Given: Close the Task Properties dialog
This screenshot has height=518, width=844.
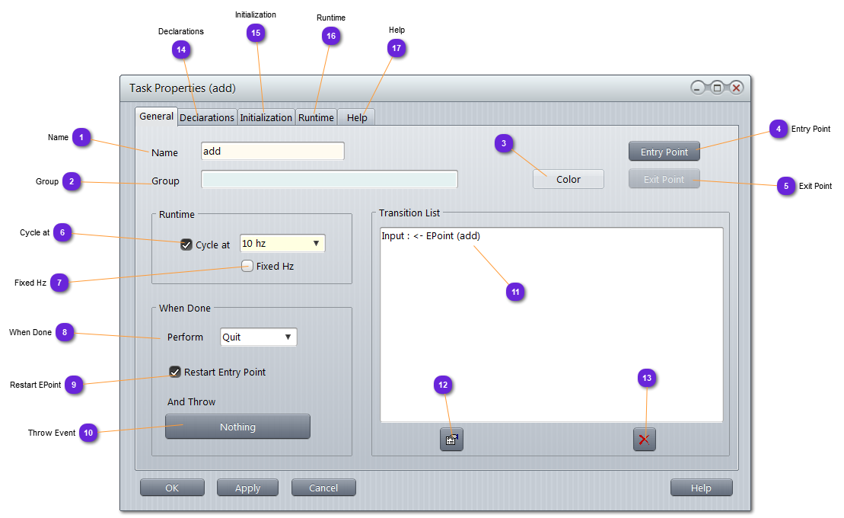Looking at the screenshot, I should 736,88.
